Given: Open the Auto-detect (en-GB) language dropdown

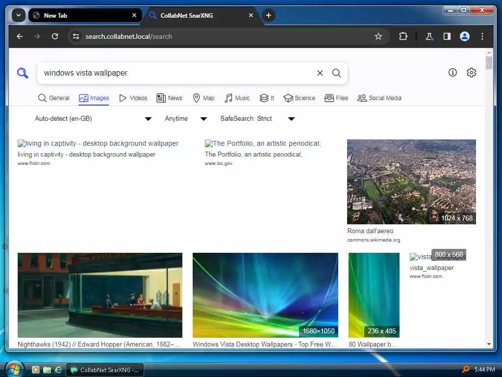Looking at the screenshot, I should (93, 119).
